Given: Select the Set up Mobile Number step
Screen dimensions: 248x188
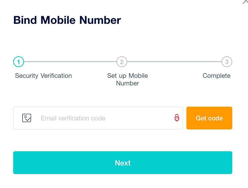Looking at the screenshot, I should 127,79.
